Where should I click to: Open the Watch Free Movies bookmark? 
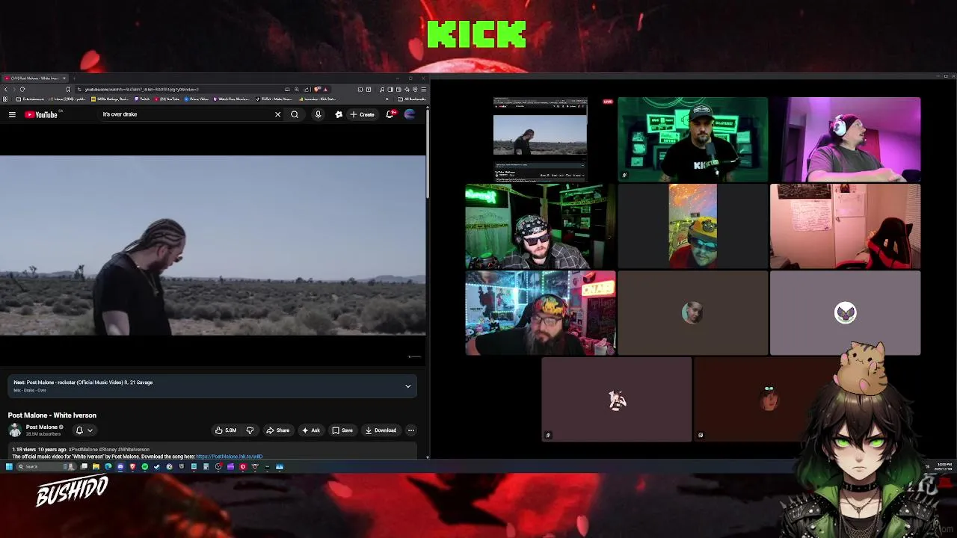pyautogui.click(x=231, y=99)
